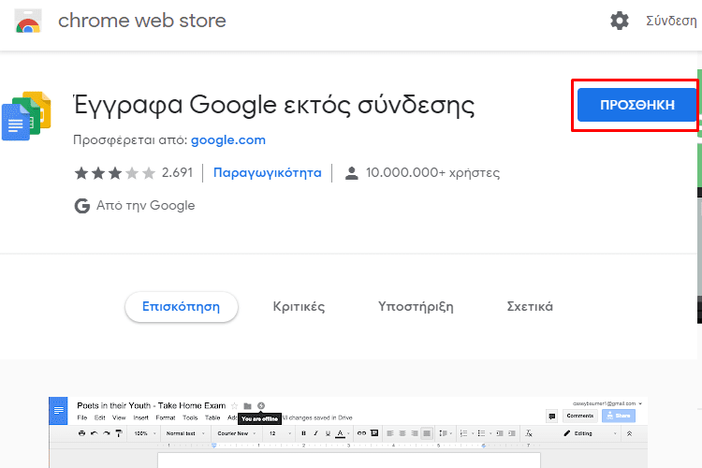Open the Courier New font dropdown in preview
Screen dimensions: 702x468
[x=237, y=433]
